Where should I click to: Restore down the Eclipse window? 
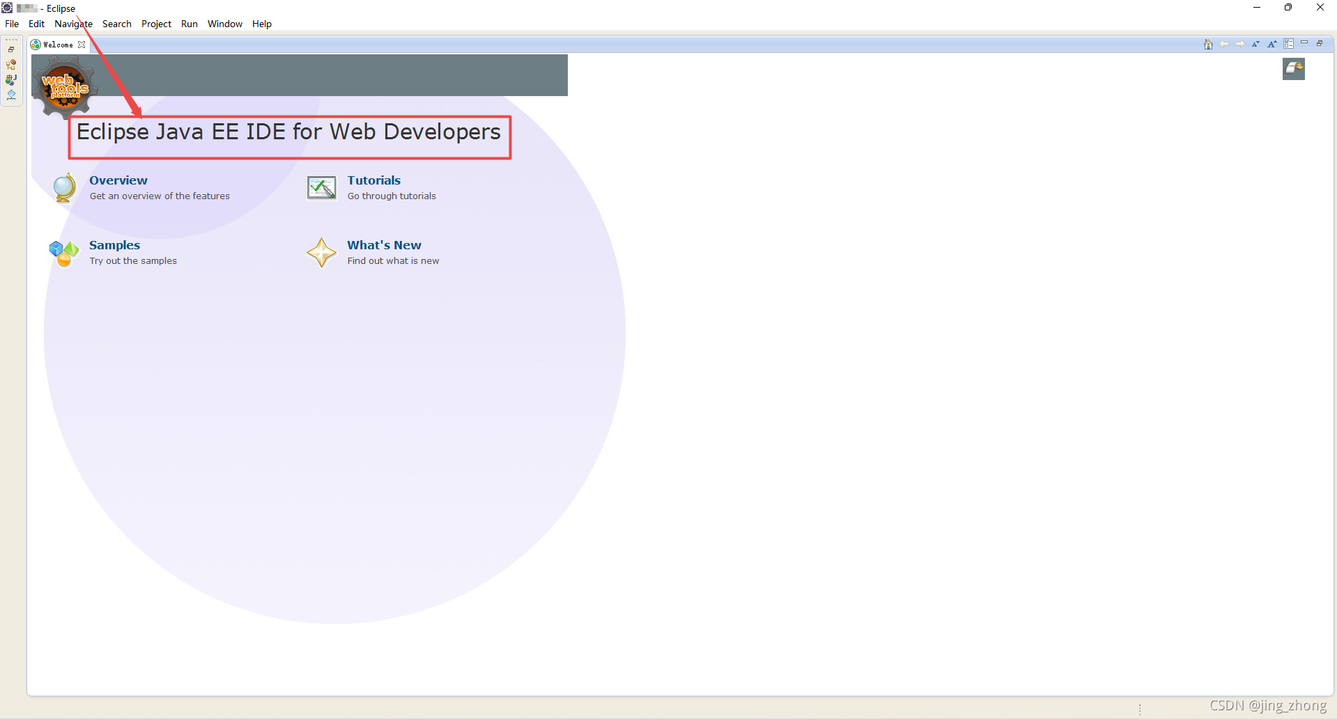[x=1288, y=8]
